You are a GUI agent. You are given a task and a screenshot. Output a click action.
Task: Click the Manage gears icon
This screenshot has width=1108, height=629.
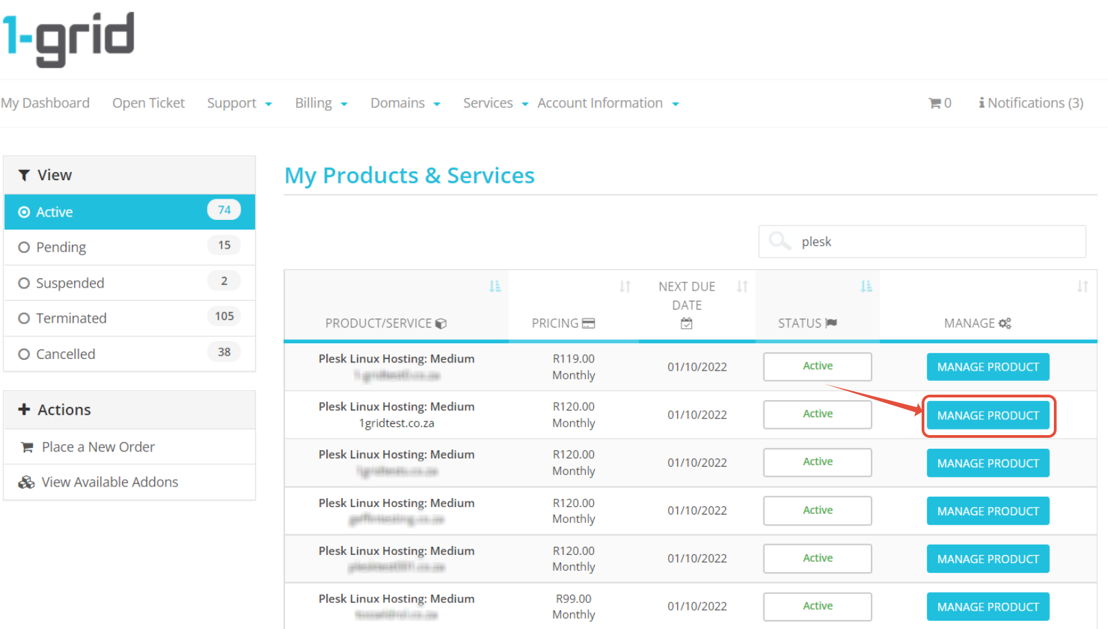pos(1005,323)
